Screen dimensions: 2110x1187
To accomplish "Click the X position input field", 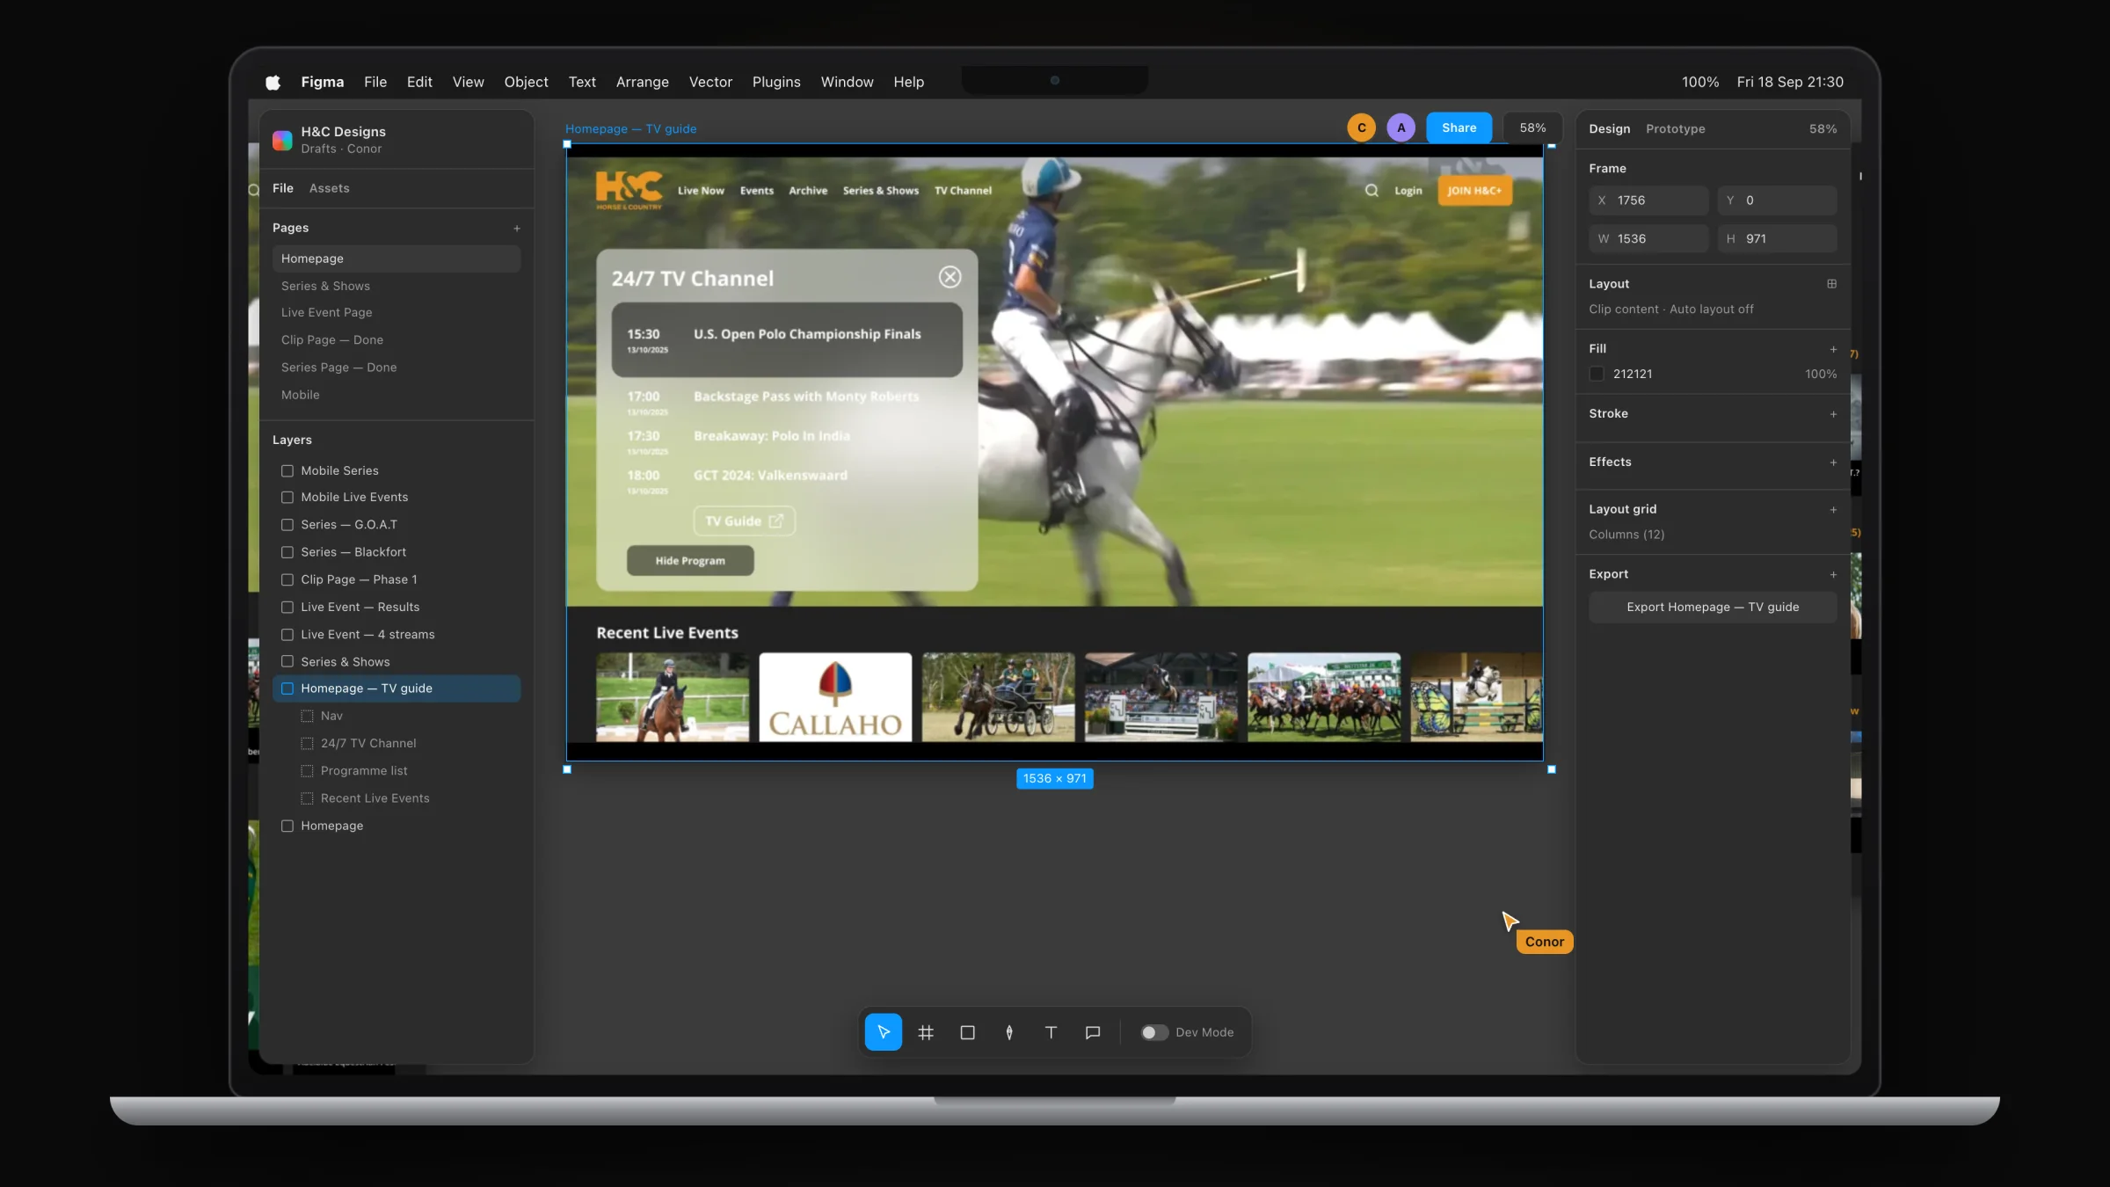I will (x=1648, y=200).
